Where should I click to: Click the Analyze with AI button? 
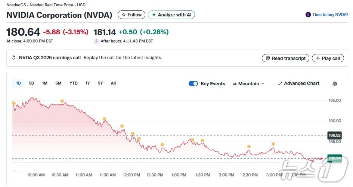(171, 15)
